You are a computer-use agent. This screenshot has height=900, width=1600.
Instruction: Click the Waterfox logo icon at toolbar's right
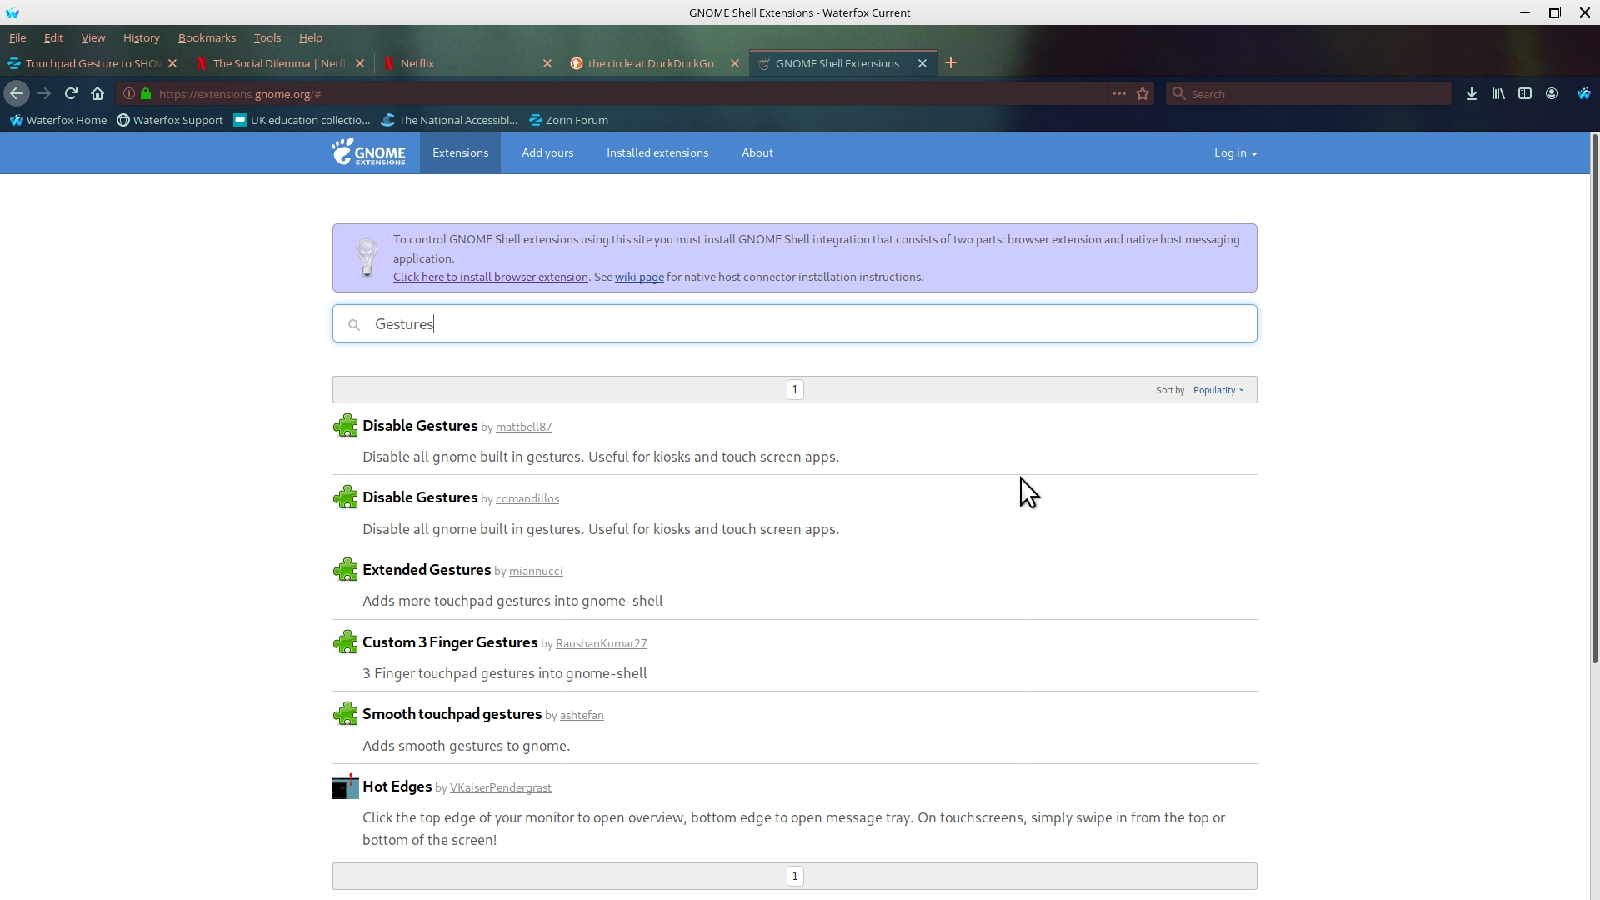click(x=1583, y=93)
